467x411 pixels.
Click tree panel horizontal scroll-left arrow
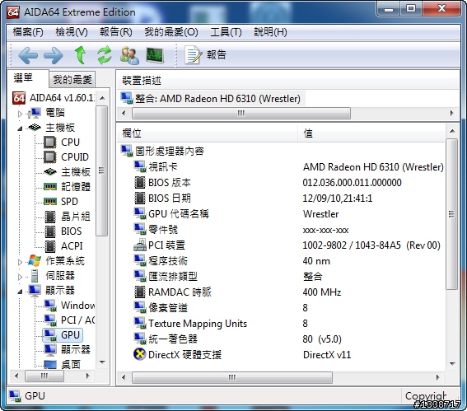(16, 376)
